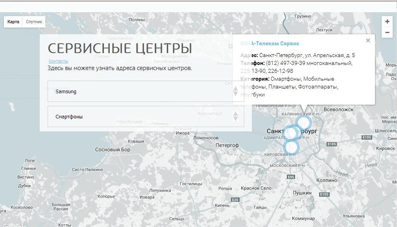397x227 pixels.
Task: Switch to the Карта map view
Action: 13,22
